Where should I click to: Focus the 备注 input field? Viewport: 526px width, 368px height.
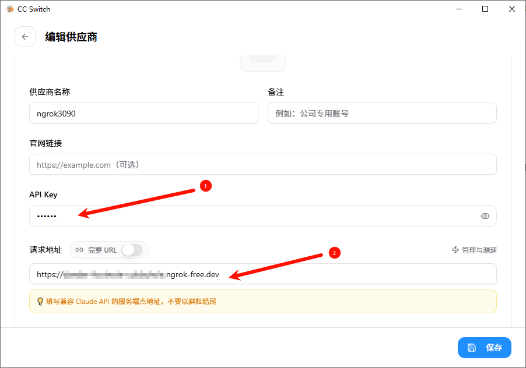point(382,113)
